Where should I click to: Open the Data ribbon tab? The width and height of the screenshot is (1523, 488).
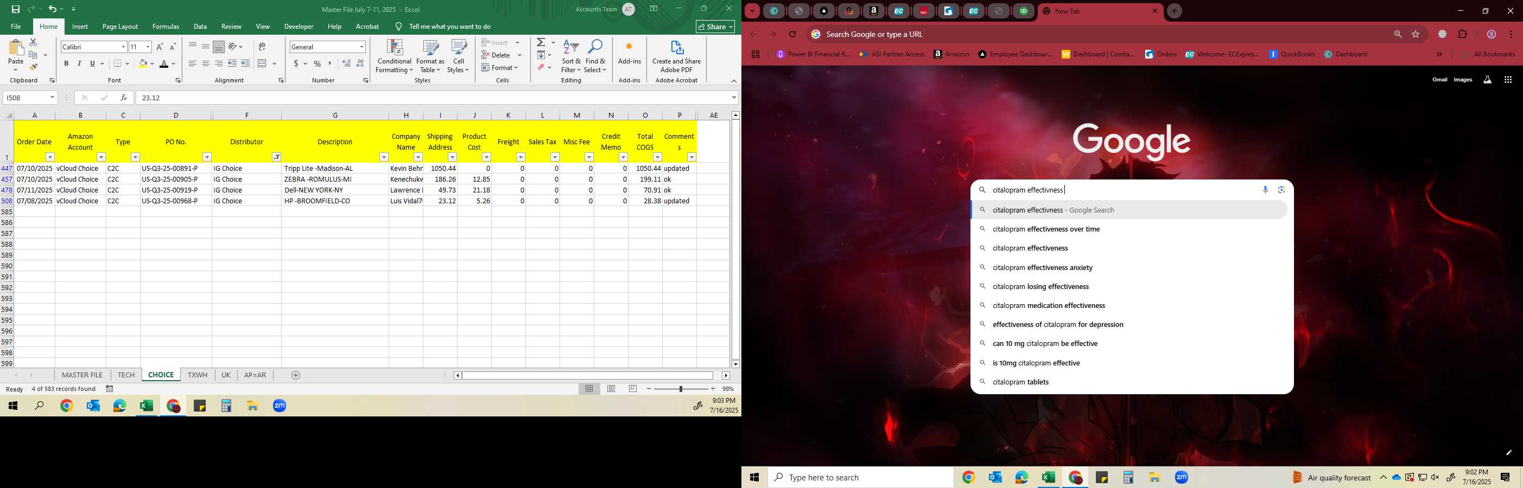click(x=200, y=27)
